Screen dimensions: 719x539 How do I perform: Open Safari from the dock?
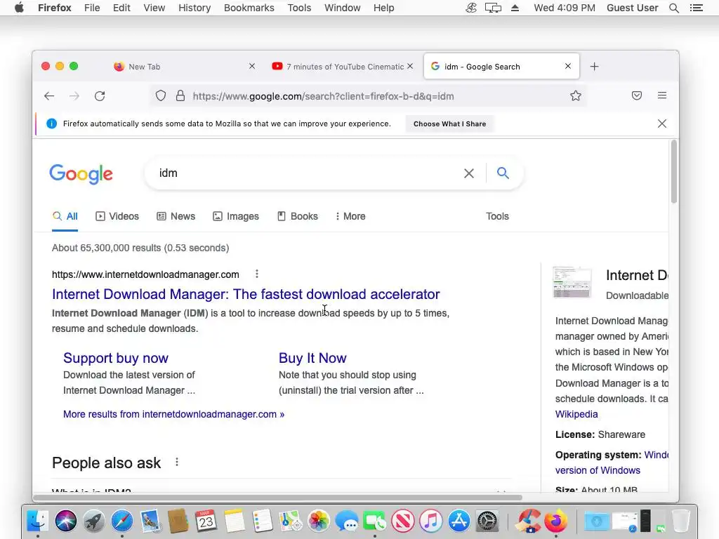[122, 521]
